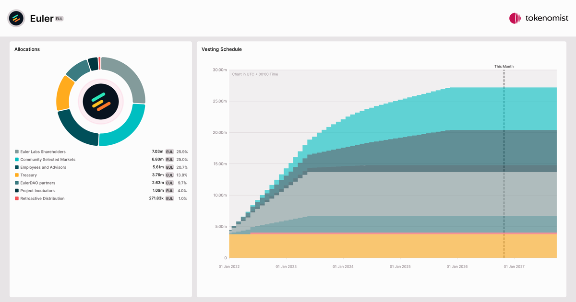
Task: Click the "tokenomist" wordmark
Action: point(547,19)
